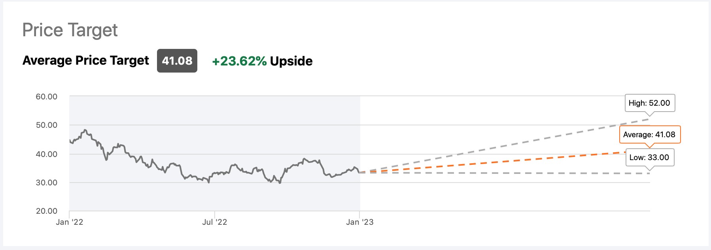Select the orange "Average: 41.08" label
711x250 pixels.
click(649, 134)
